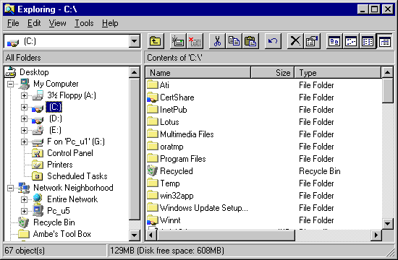Select the Program Files folder icon
Image resolution: width=398 pixels, height=260 pixels.
tap(153, 158)
